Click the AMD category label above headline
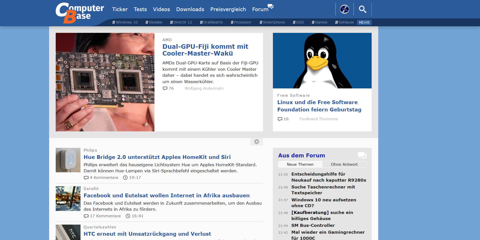 pos(167,40)
